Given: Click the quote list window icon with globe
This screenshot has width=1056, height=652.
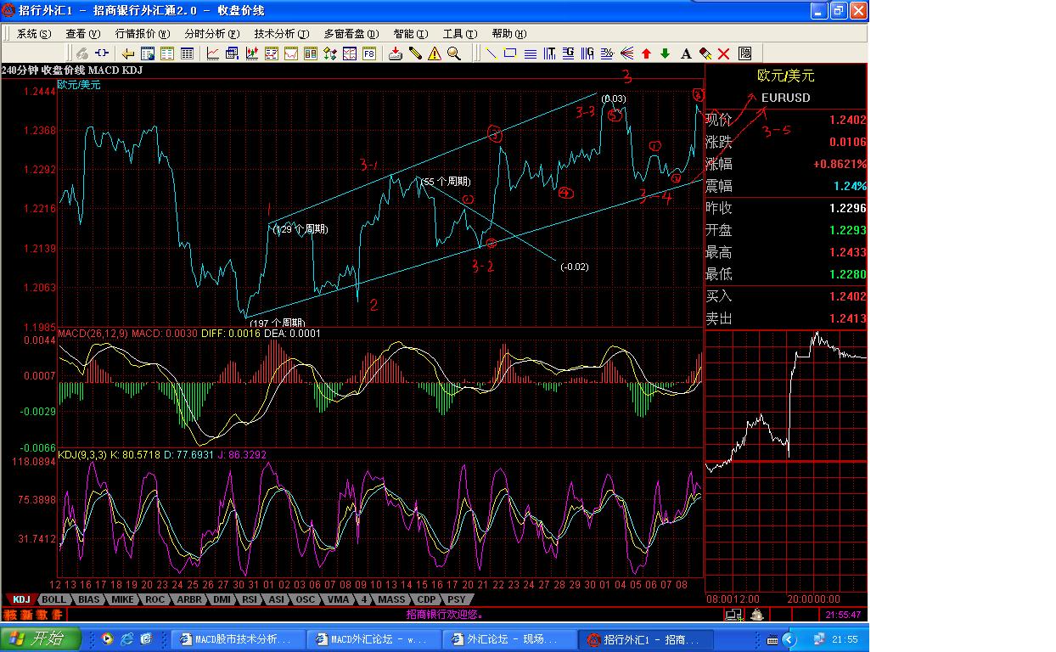Looking at the screenshot, I should (x=148, y=53).
